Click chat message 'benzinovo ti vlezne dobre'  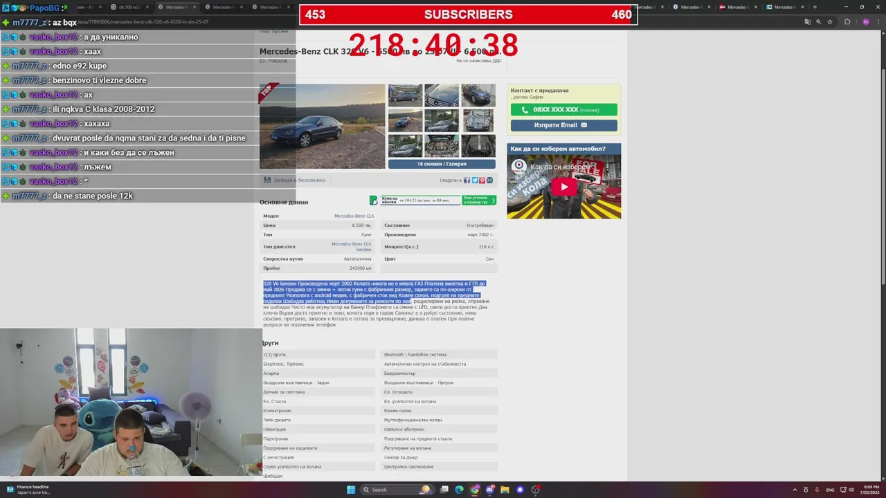pyautogui.click(x=100, y=80)
